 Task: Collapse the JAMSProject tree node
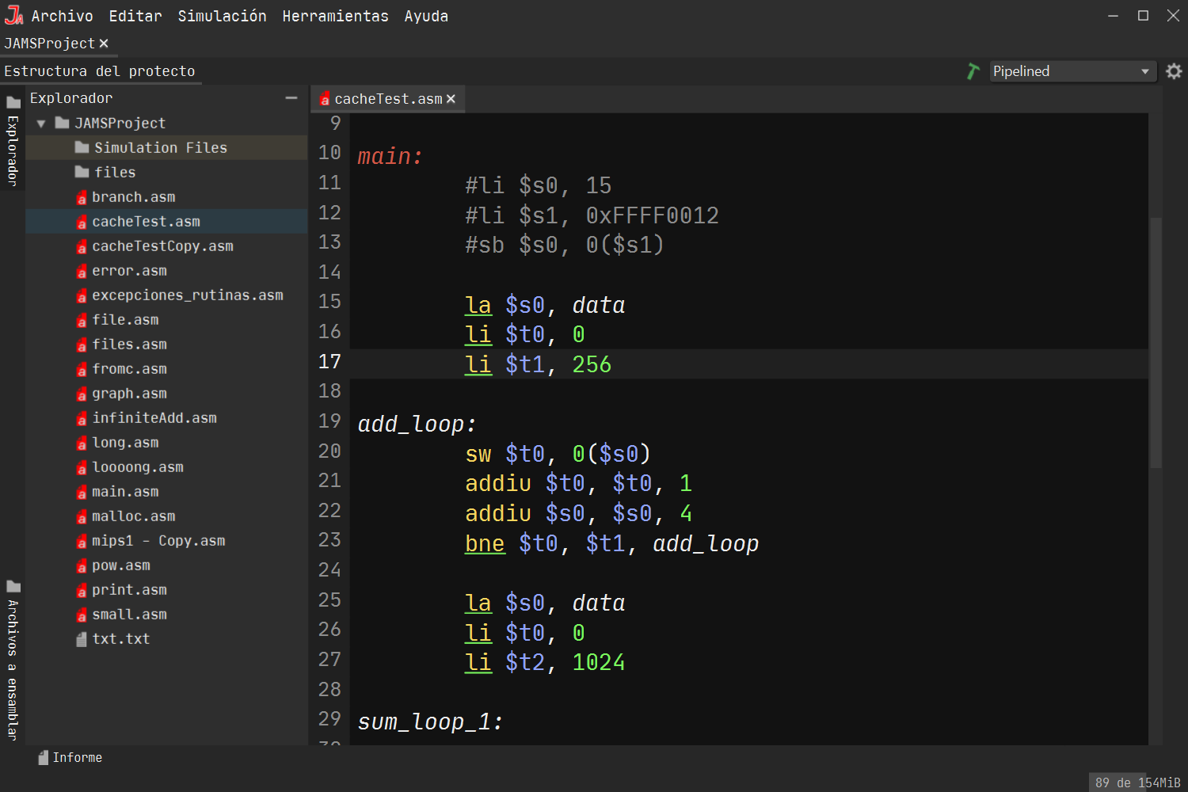[x=40, y=123]
